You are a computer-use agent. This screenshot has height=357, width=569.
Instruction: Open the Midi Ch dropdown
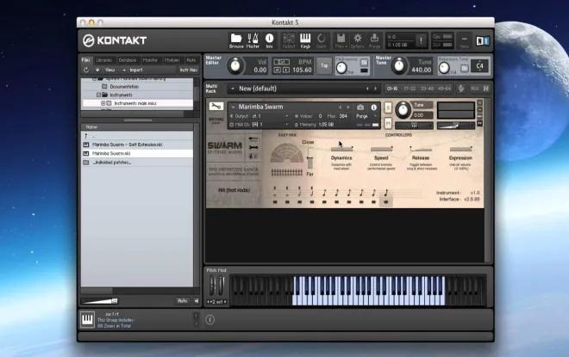(270, 124)
